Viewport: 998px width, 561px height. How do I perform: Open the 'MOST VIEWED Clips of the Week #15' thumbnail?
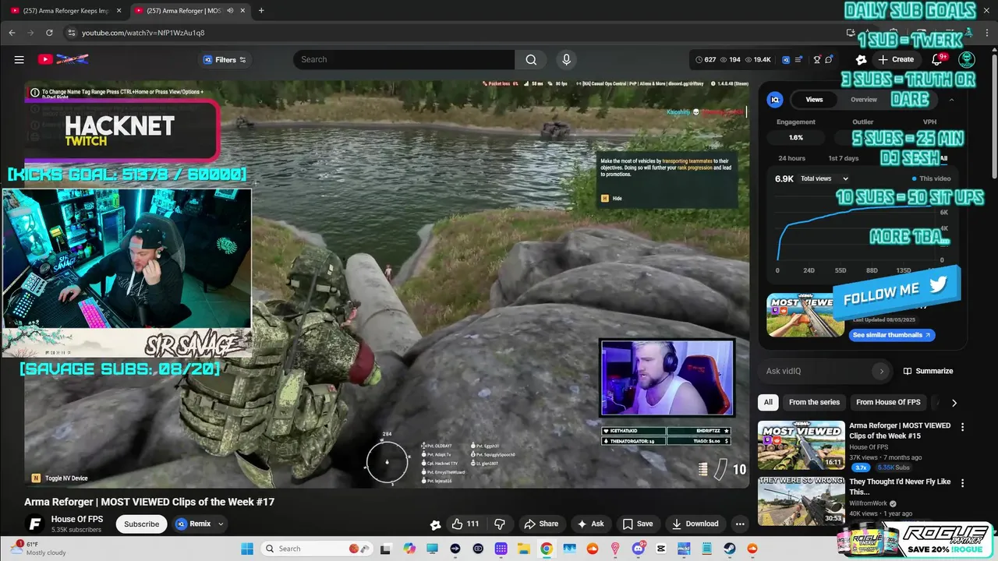point(801,446)
